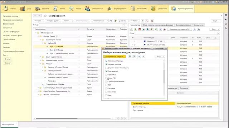Switch to Номенклатура tab
This screenshot has width=229, height=128.
(135, 25)
